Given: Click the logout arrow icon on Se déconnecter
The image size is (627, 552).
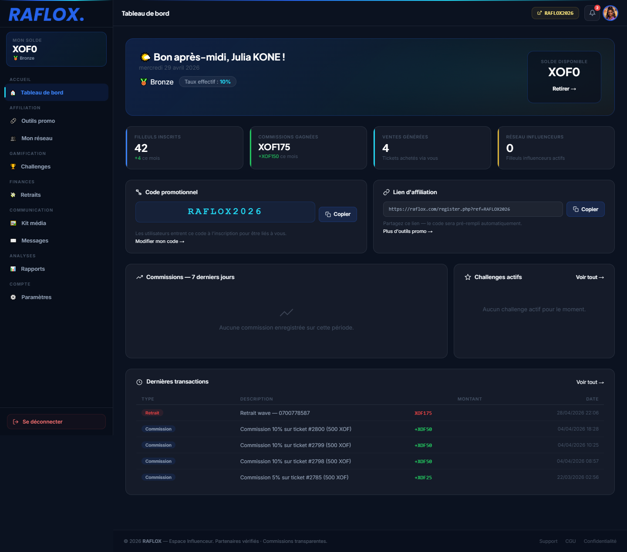Looking at the screenshot, I should pos(16,422).
